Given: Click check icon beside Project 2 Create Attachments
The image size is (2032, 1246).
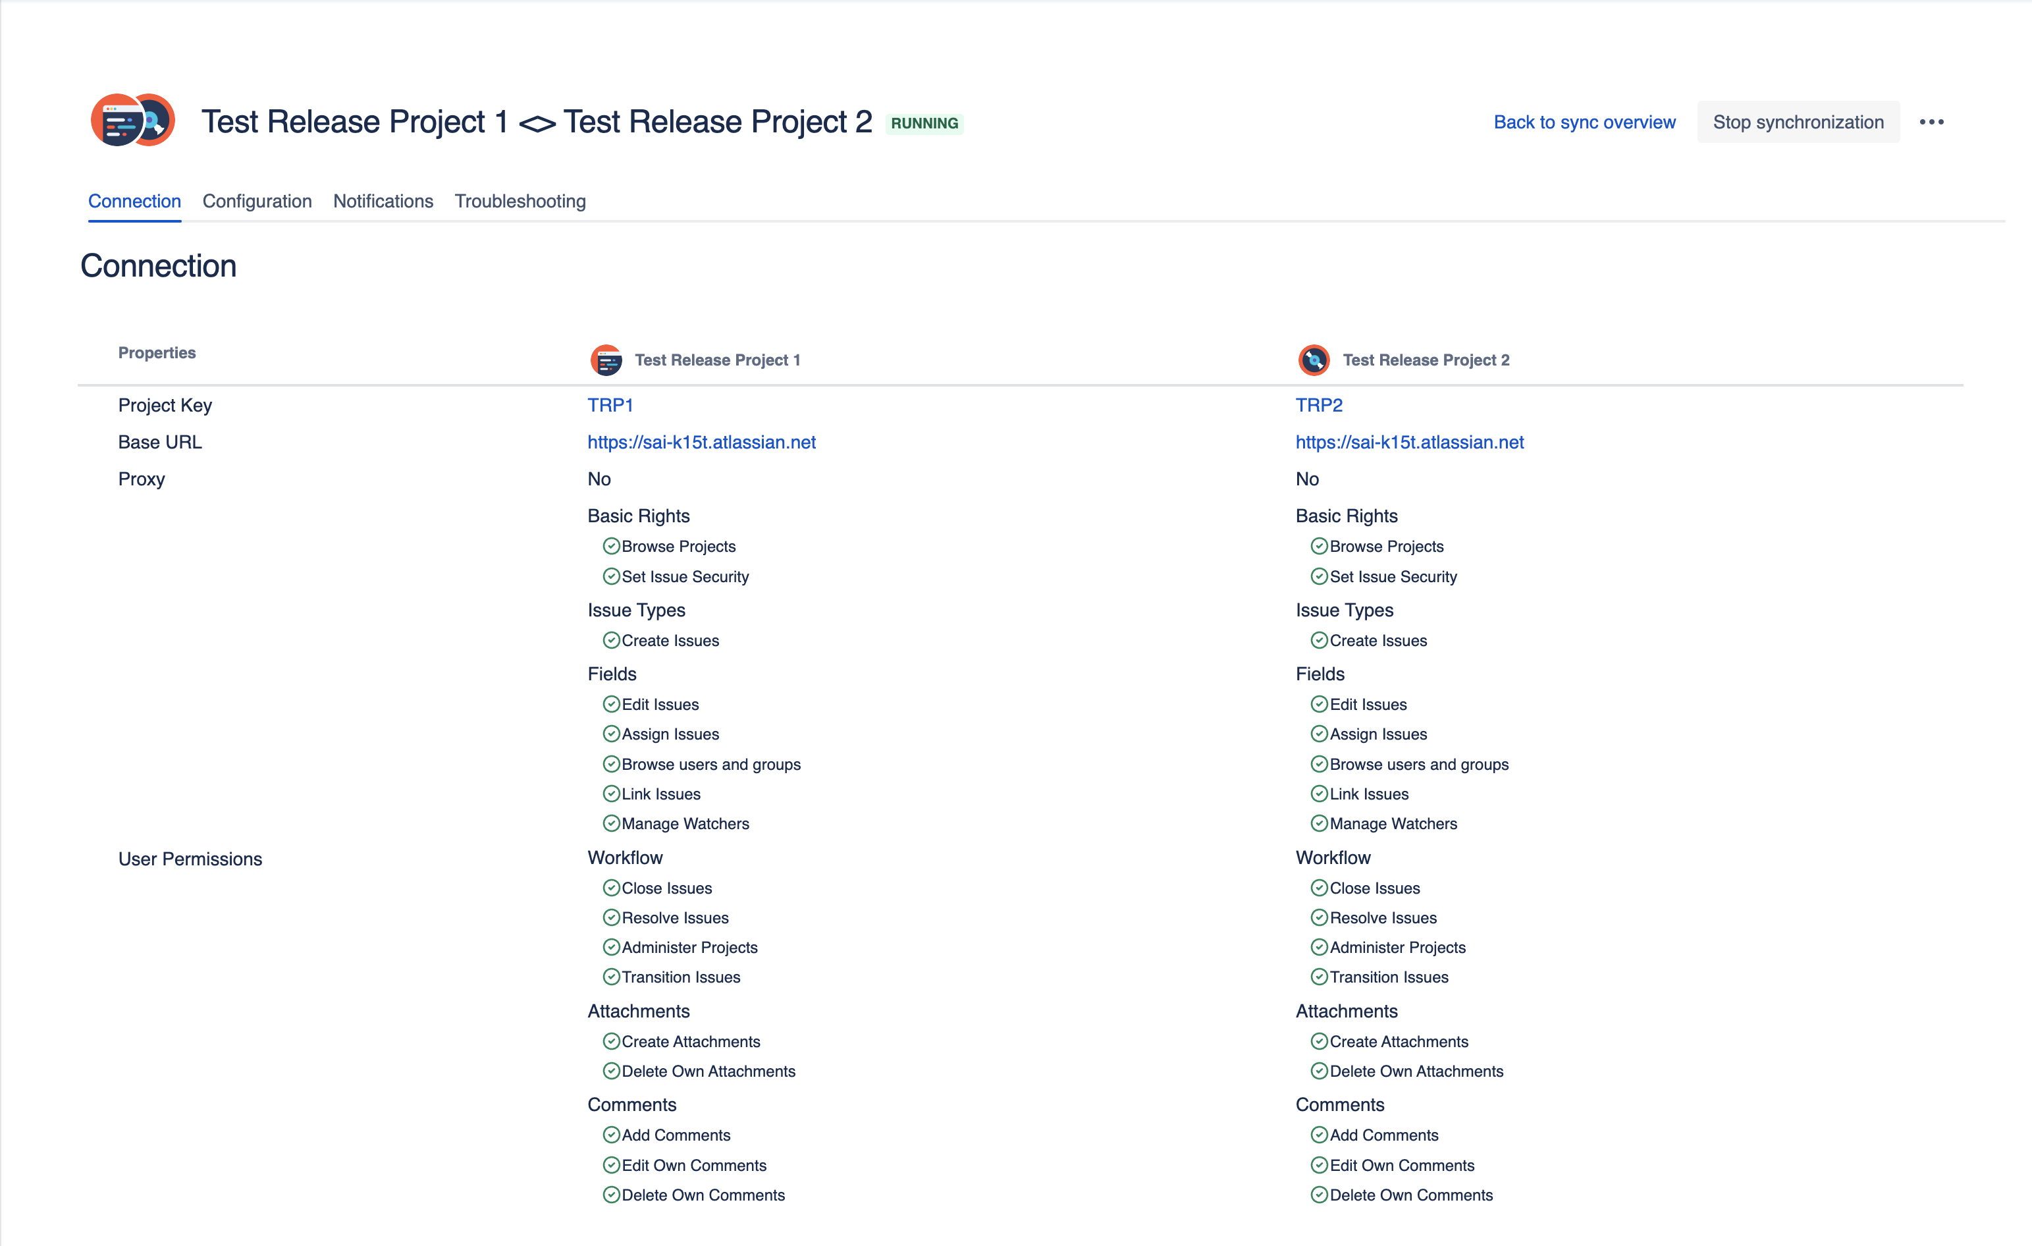Looking at the screenshot, I should coord(1319,1041).
